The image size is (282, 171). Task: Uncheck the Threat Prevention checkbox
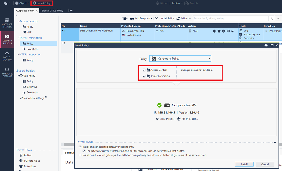(144, 76)
